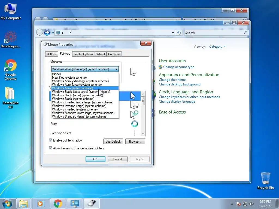The image size is (279, 209).
Task: Toggle Allow themes to change mouse pointers
Action: [50, 148]
